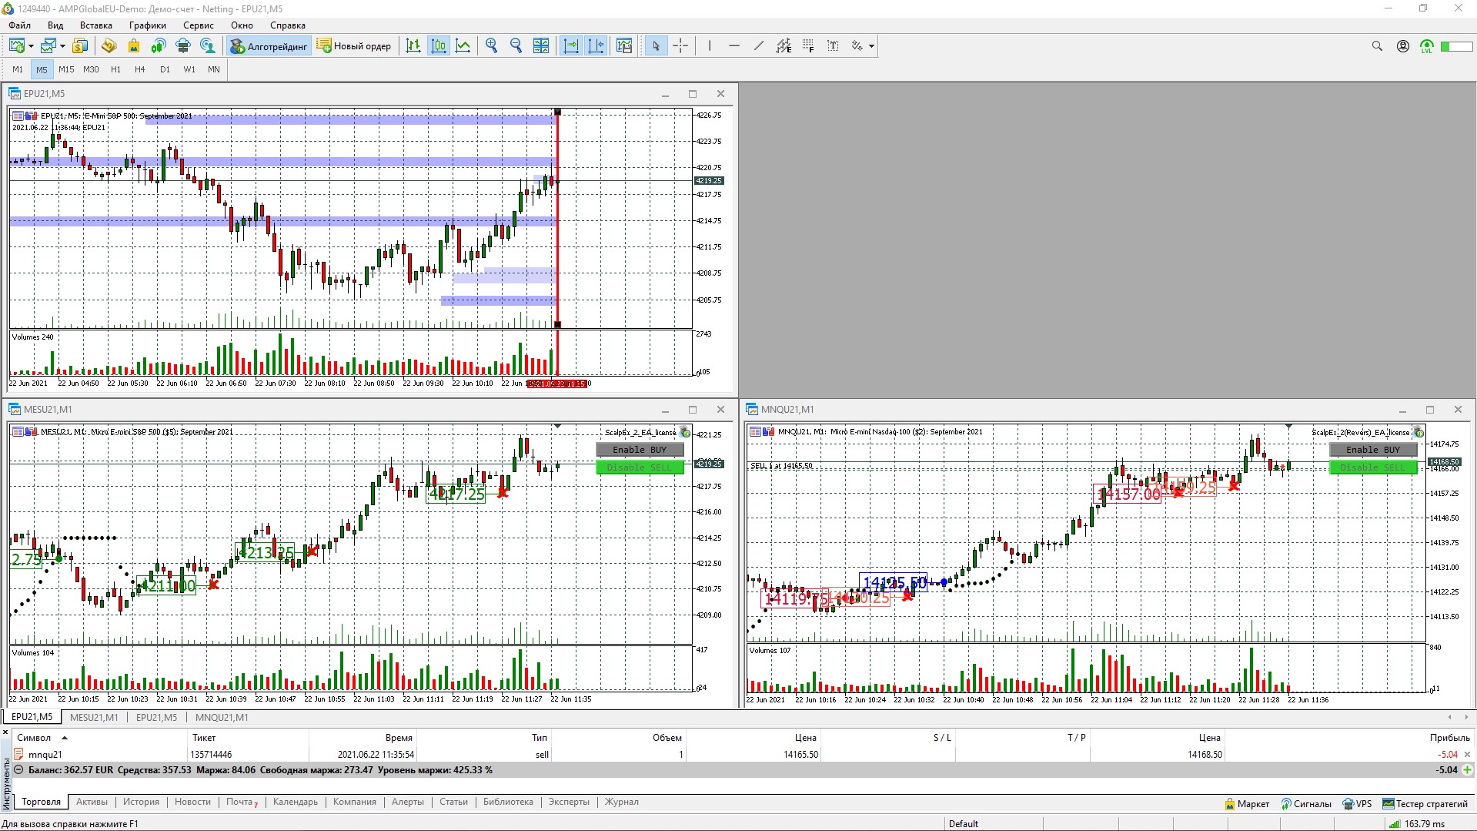Viewport: 1477px width, 831px height.
Task: Open the Symbols dollar-sign icon
Action: pos(80,46)
